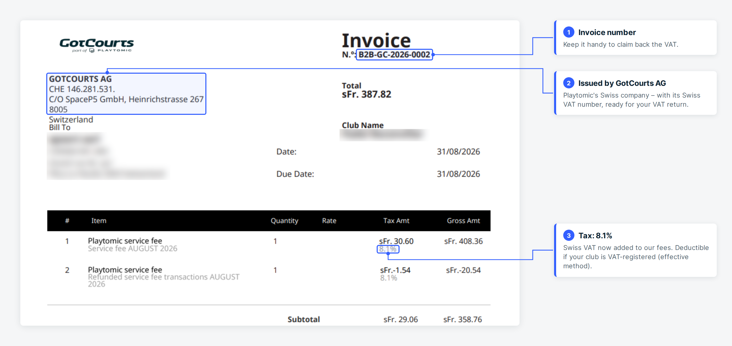Select tax amount "sFr.-1.54"
Screen dimensions: 732x346
click(x=395, y=270)
